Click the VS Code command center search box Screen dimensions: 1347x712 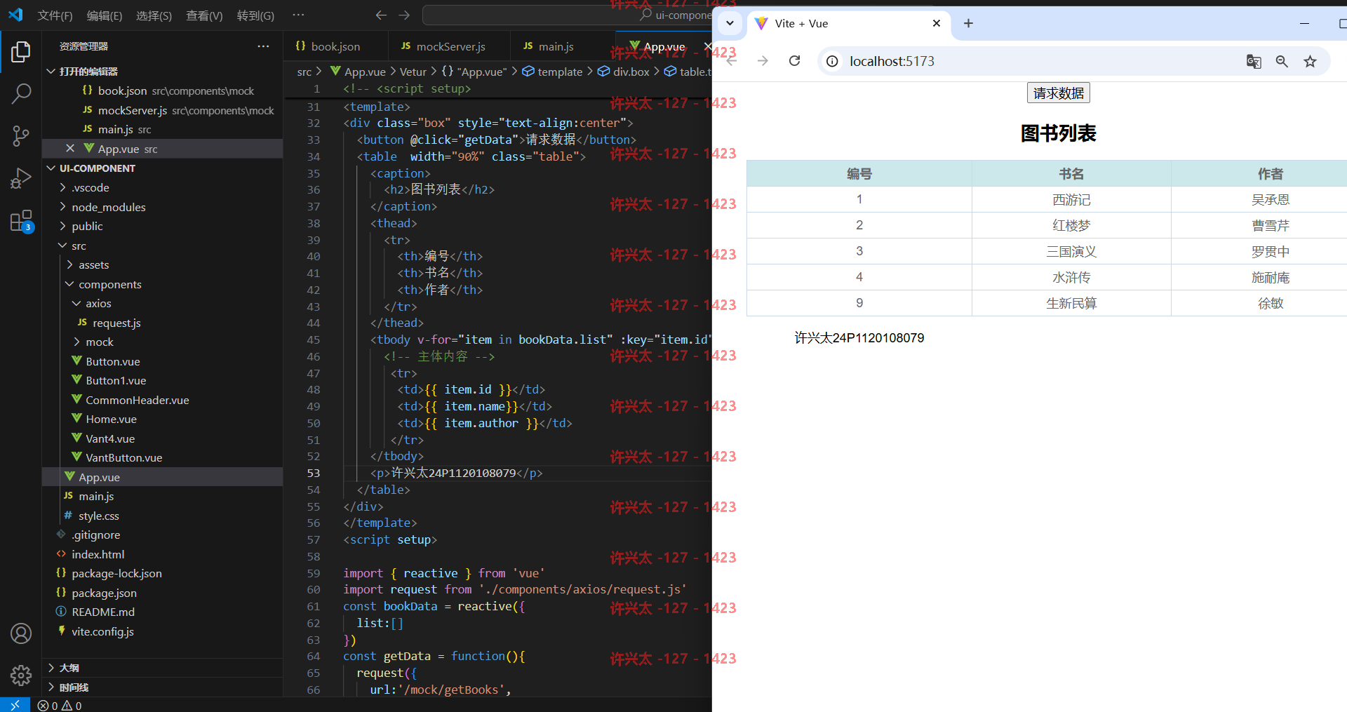pos(567,15)
